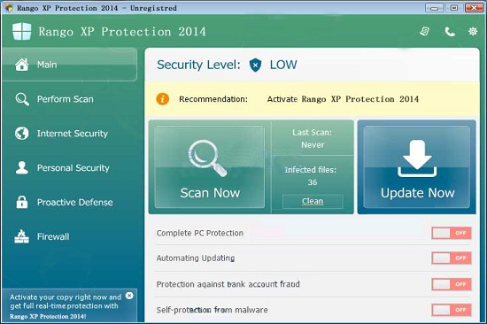The height and width of the screenshot is (324, 487).
Task: Click Activate Rango XP Protection 2014 recommendation text
Action: (343, 99)
